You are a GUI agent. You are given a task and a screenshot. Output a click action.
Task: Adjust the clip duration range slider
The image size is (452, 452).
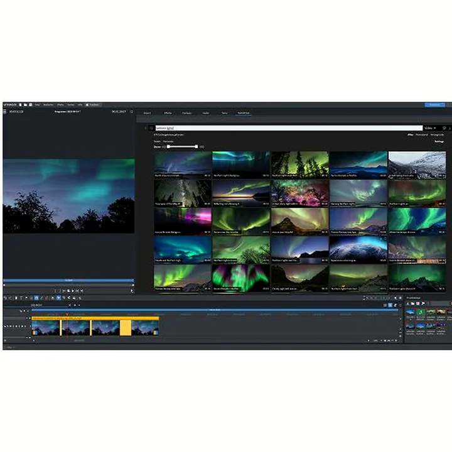[183, 147]
